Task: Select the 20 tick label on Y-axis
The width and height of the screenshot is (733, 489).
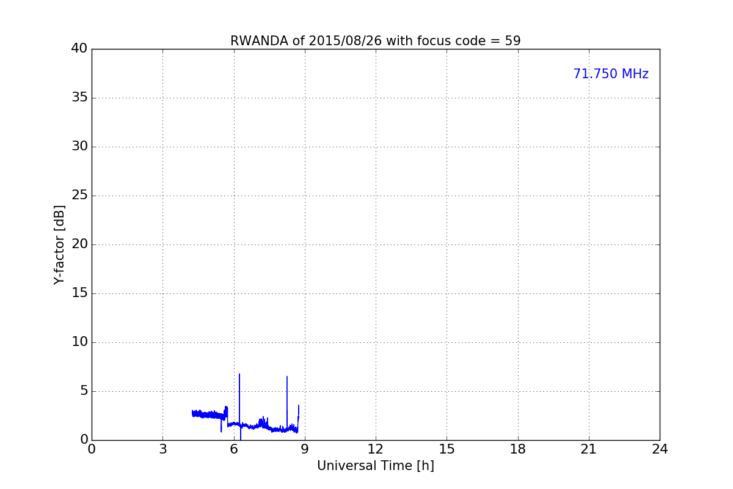Action: pyautogui.click(x=79, y=244)
